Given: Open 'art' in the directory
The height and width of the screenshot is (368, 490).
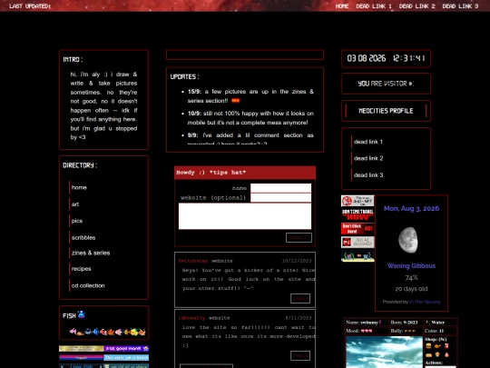Looking at the screenshot, I should pos(75,204).
